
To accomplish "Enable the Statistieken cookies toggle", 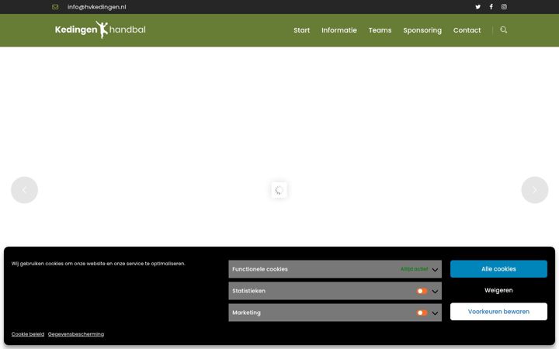I will click(422, 292).
